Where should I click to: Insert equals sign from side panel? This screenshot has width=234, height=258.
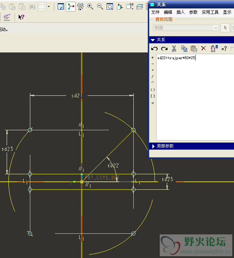153,103
